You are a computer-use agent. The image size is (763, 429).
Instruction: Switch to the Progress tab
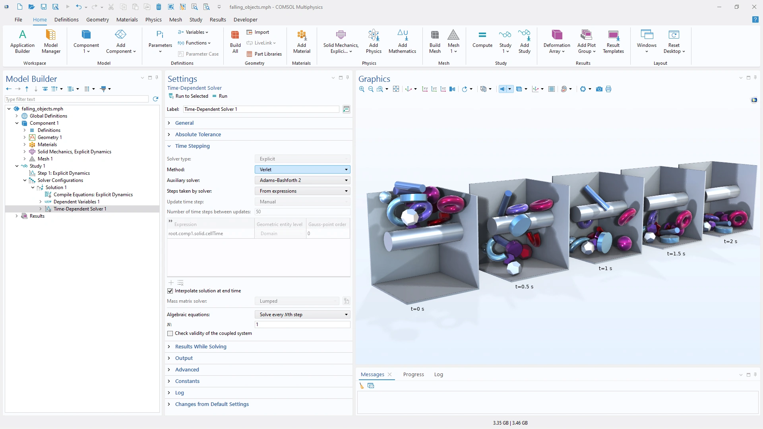coord(413,374)
